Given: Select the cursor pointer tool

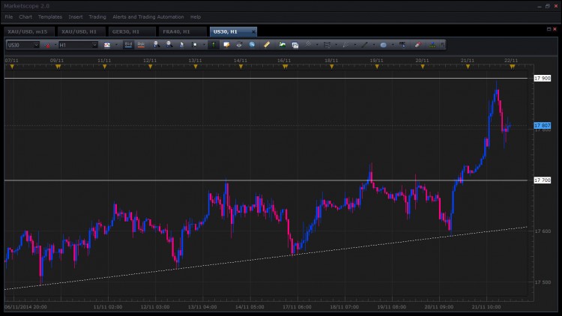Looking at the screenshot, I should click(x=182, y=45).
